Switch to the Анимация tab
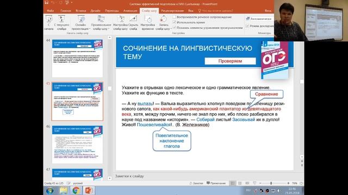This screenshot has width=348, height=195. (x=130, y=11)
